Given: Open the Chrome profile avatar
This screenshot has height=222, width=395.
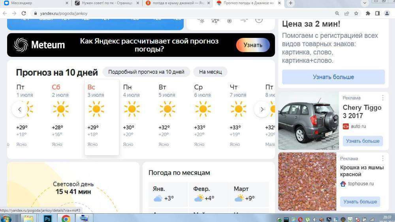Looking at the screenshot, I should 387,13.
